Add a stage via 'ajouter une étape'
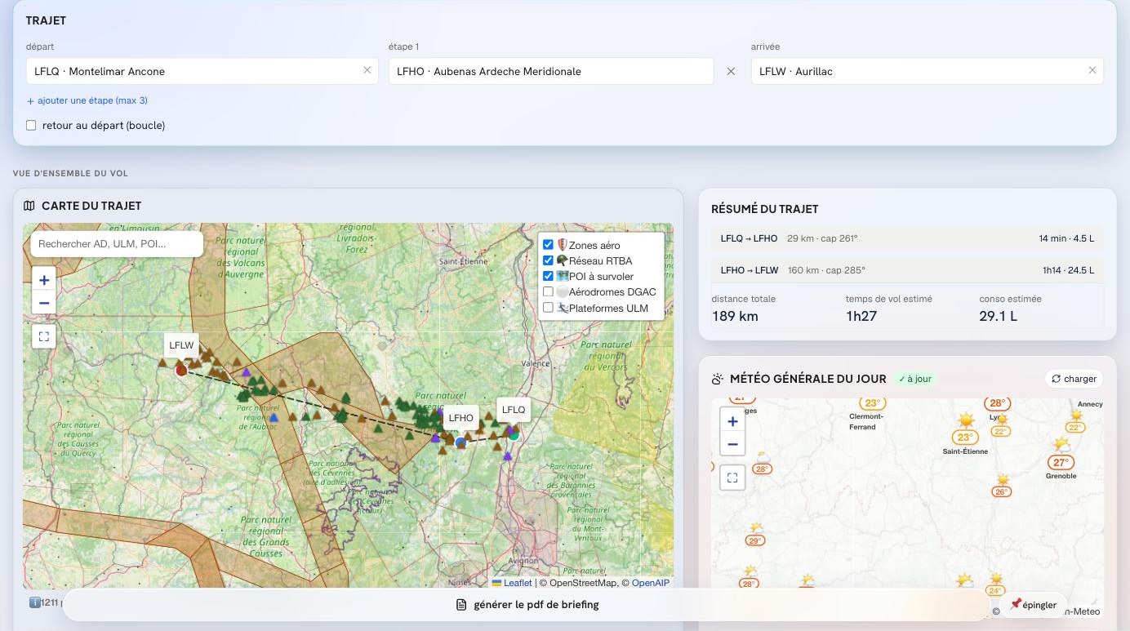The height and width of the screenshot is (631, 1130). [x=87, y=100]
